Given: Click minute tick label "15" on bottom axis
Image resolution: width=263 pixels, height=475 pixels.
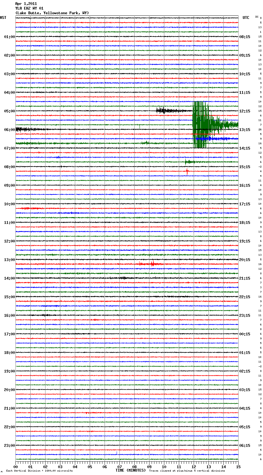Looking at the screenshot, I should pyautogui.click(x=238, y=467).
